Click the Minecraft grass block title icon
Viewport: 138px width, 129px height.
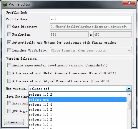pyautogui.click(x=5, y=4)
